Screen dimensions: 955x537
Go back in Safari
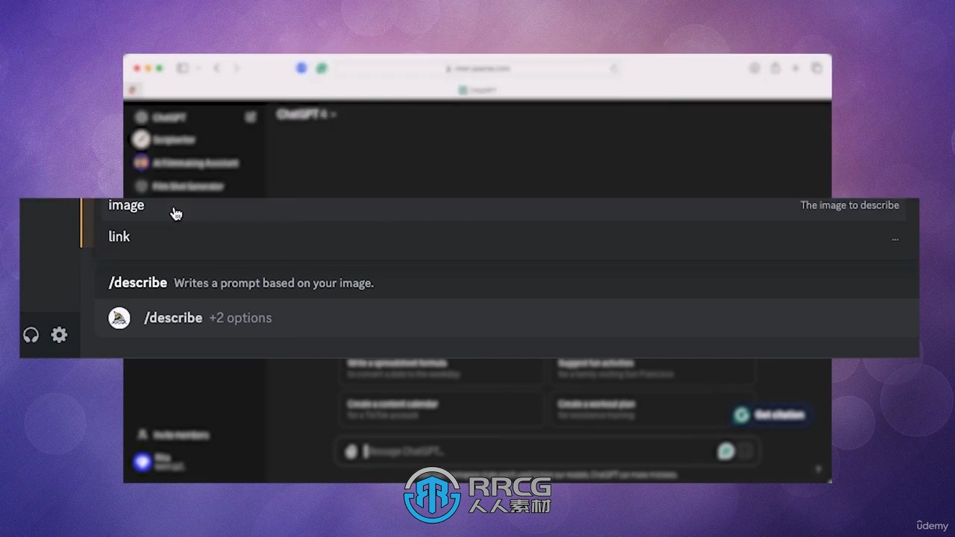tap(217, 68)
